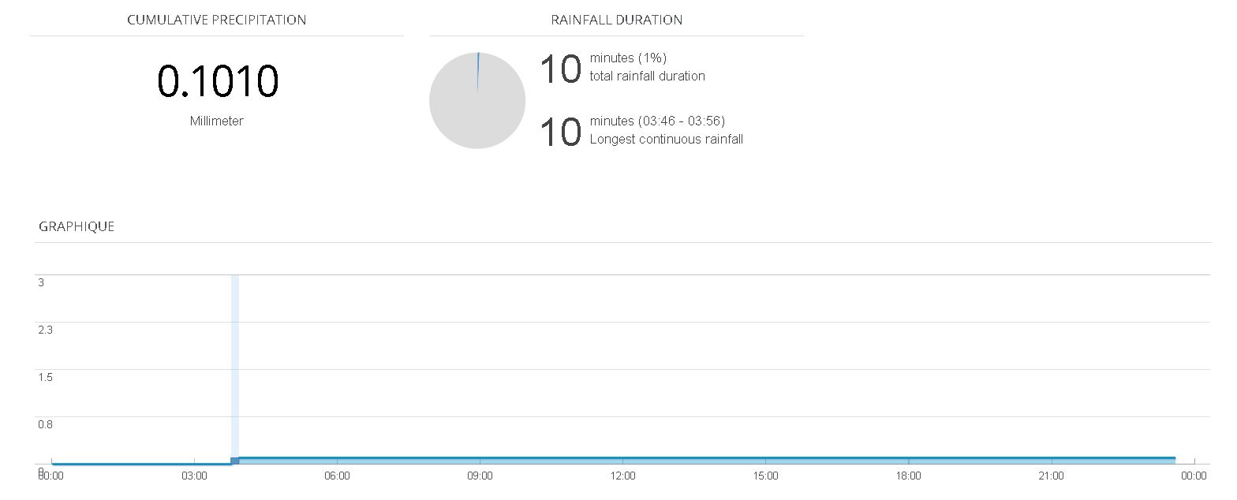Click the "minutes (03:46 - 03:56)" time range
1237x500 pixels.
tap(657, 121)
